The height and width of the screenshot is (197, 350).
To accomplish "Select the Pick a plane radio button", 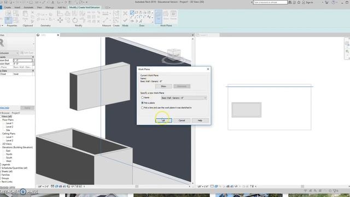I will coord(142,103).
